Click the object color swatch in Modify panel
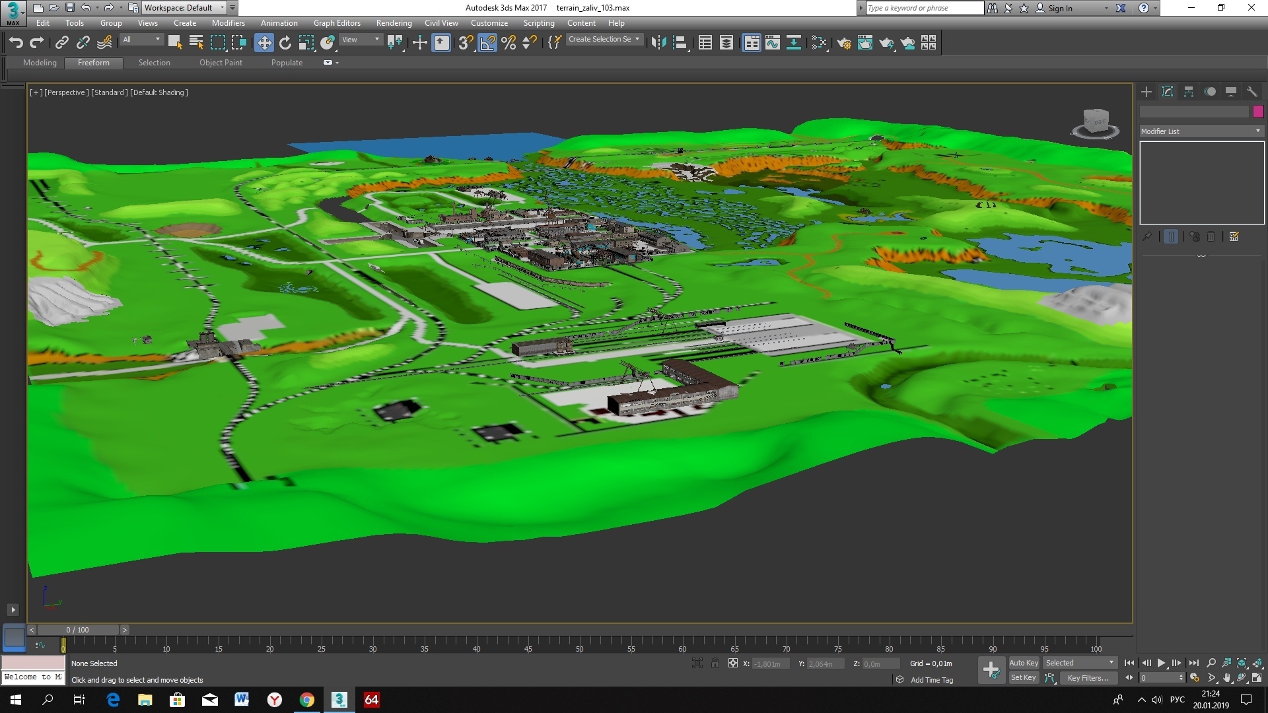 [x=1258, y=112]
